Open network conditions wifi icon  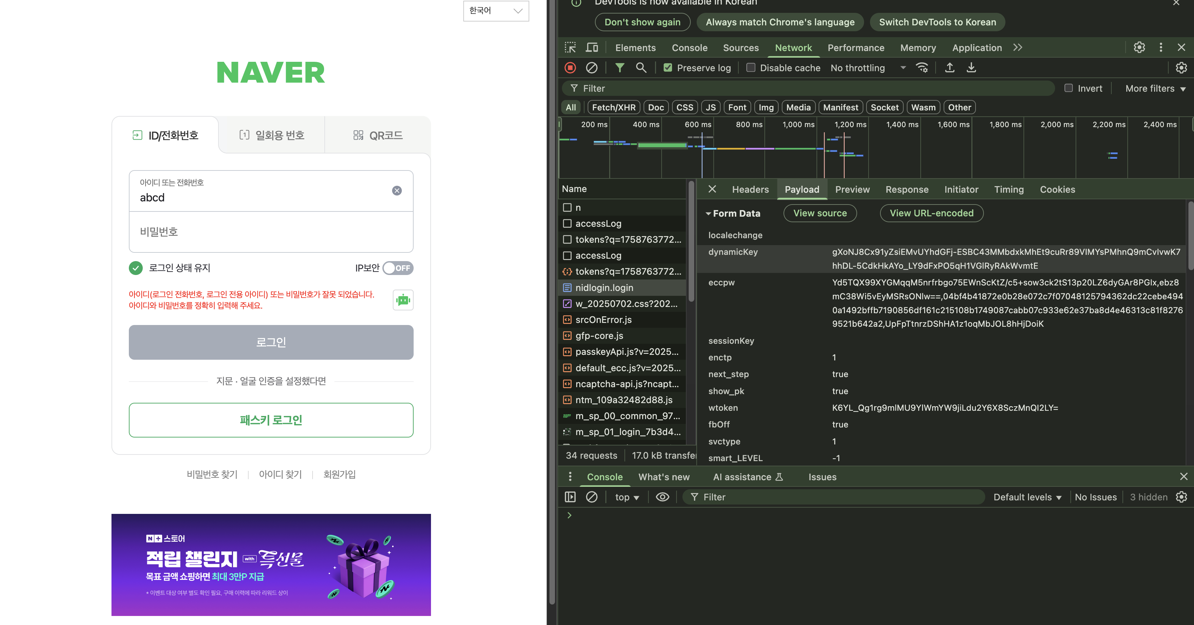[922, 68]
